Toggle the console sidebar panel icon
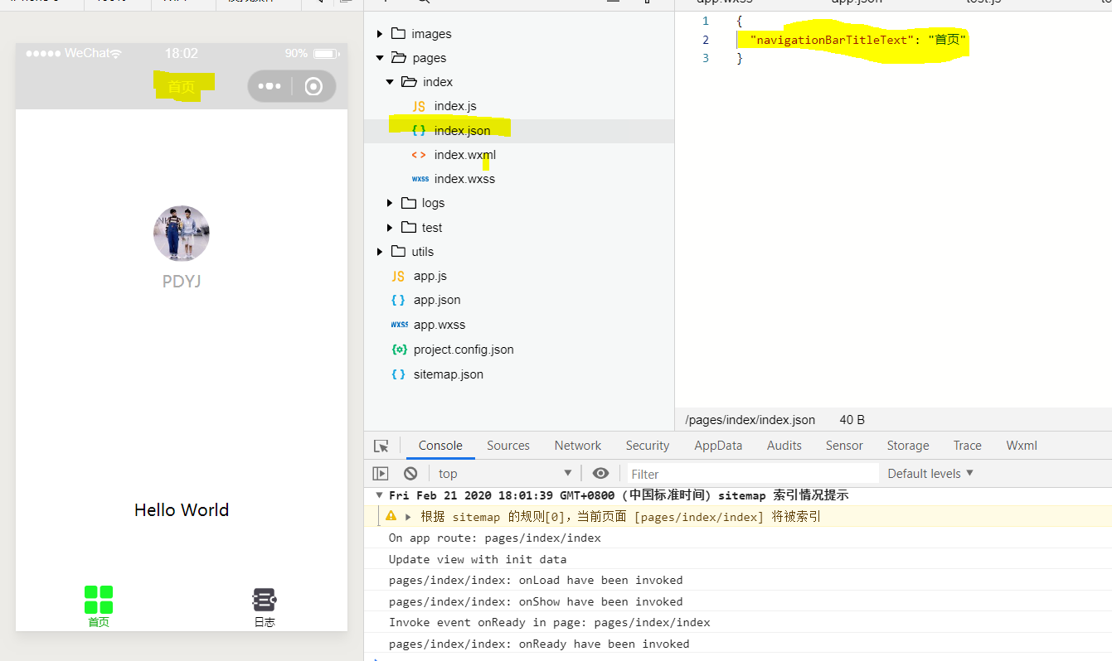The width and height of the screenshot is (1112, 661). point(381,474)
